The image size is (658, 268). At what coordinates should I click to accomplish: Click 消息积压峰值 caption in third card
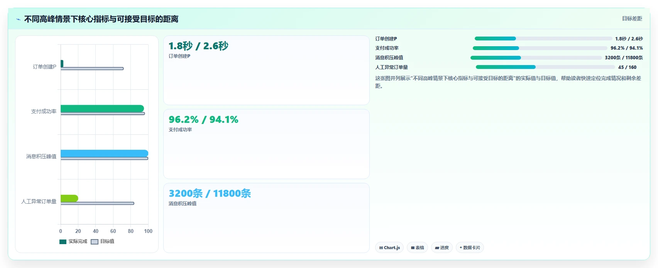pyautogui.click(x=183, y=204)
